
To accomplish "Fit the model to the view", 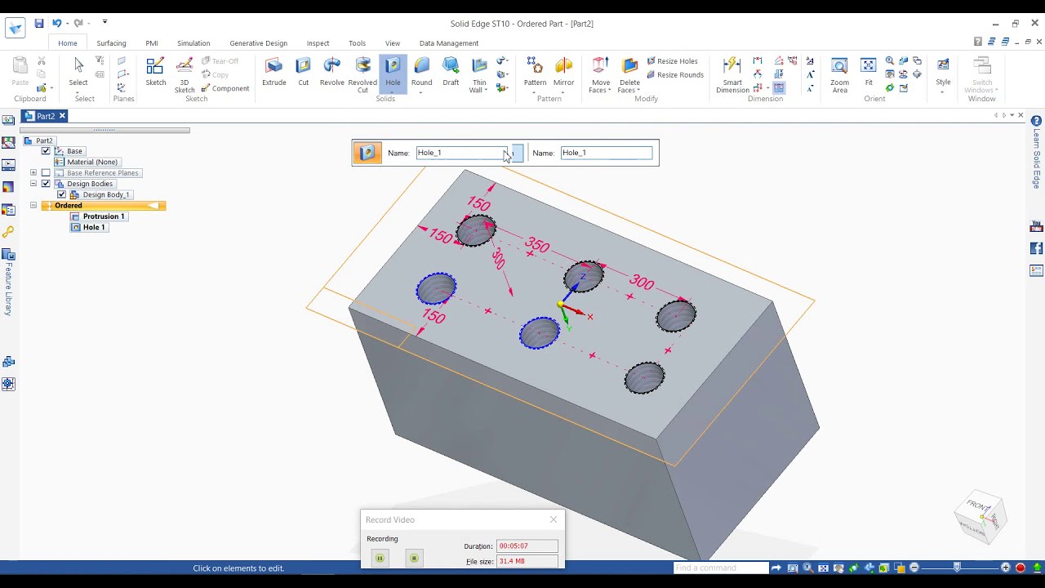I will tap(869, 72).
